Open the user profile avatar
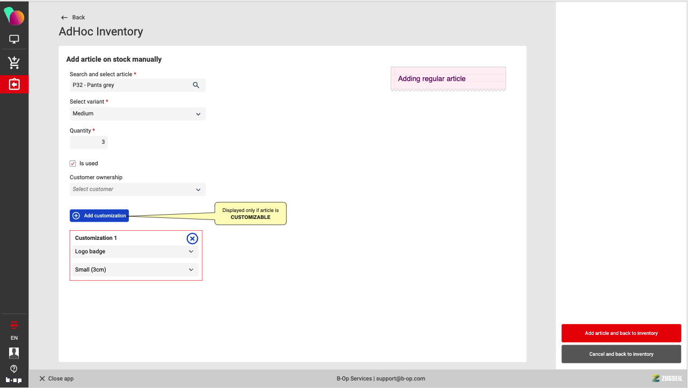 tap(14, 353)
